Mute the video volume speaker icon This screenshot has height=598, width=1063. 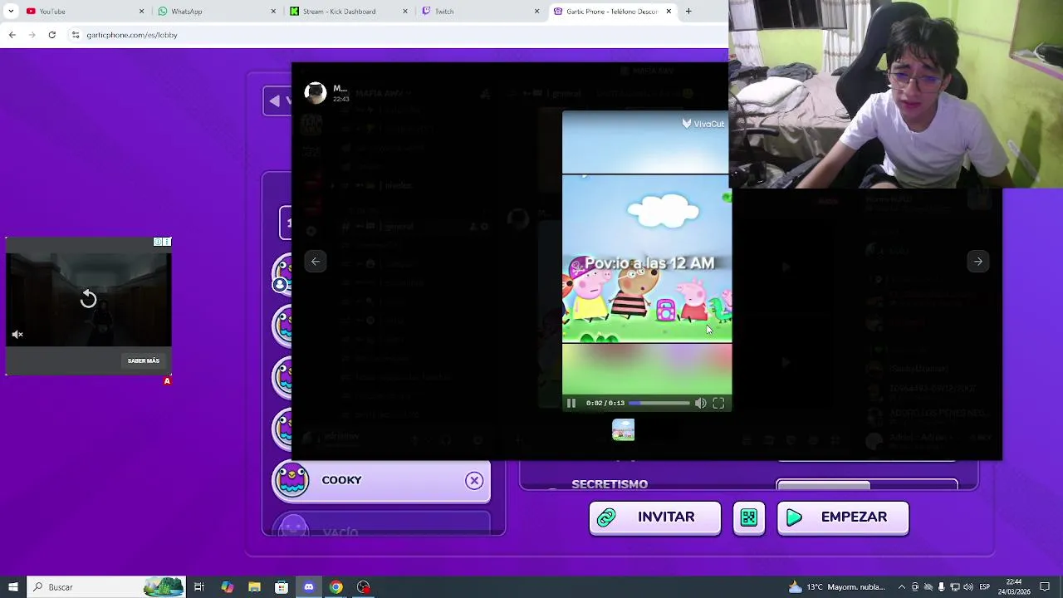pos(700,403)
